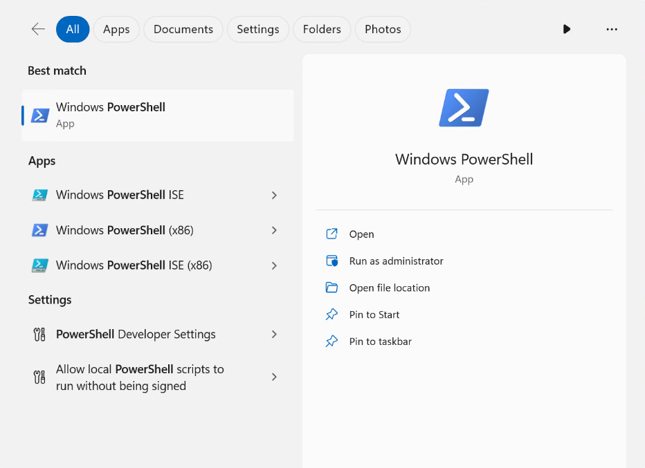This screenshot has height=468, width=645.
Task: Select the Windows PowerShell best match result
Action: coord(158,115)
